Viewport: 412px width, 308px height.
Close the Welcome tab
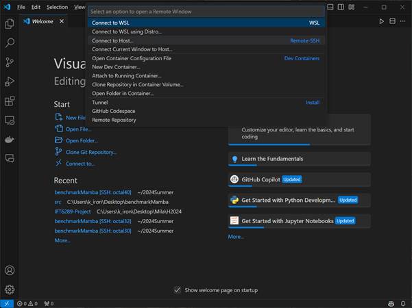tap(62, 21)
